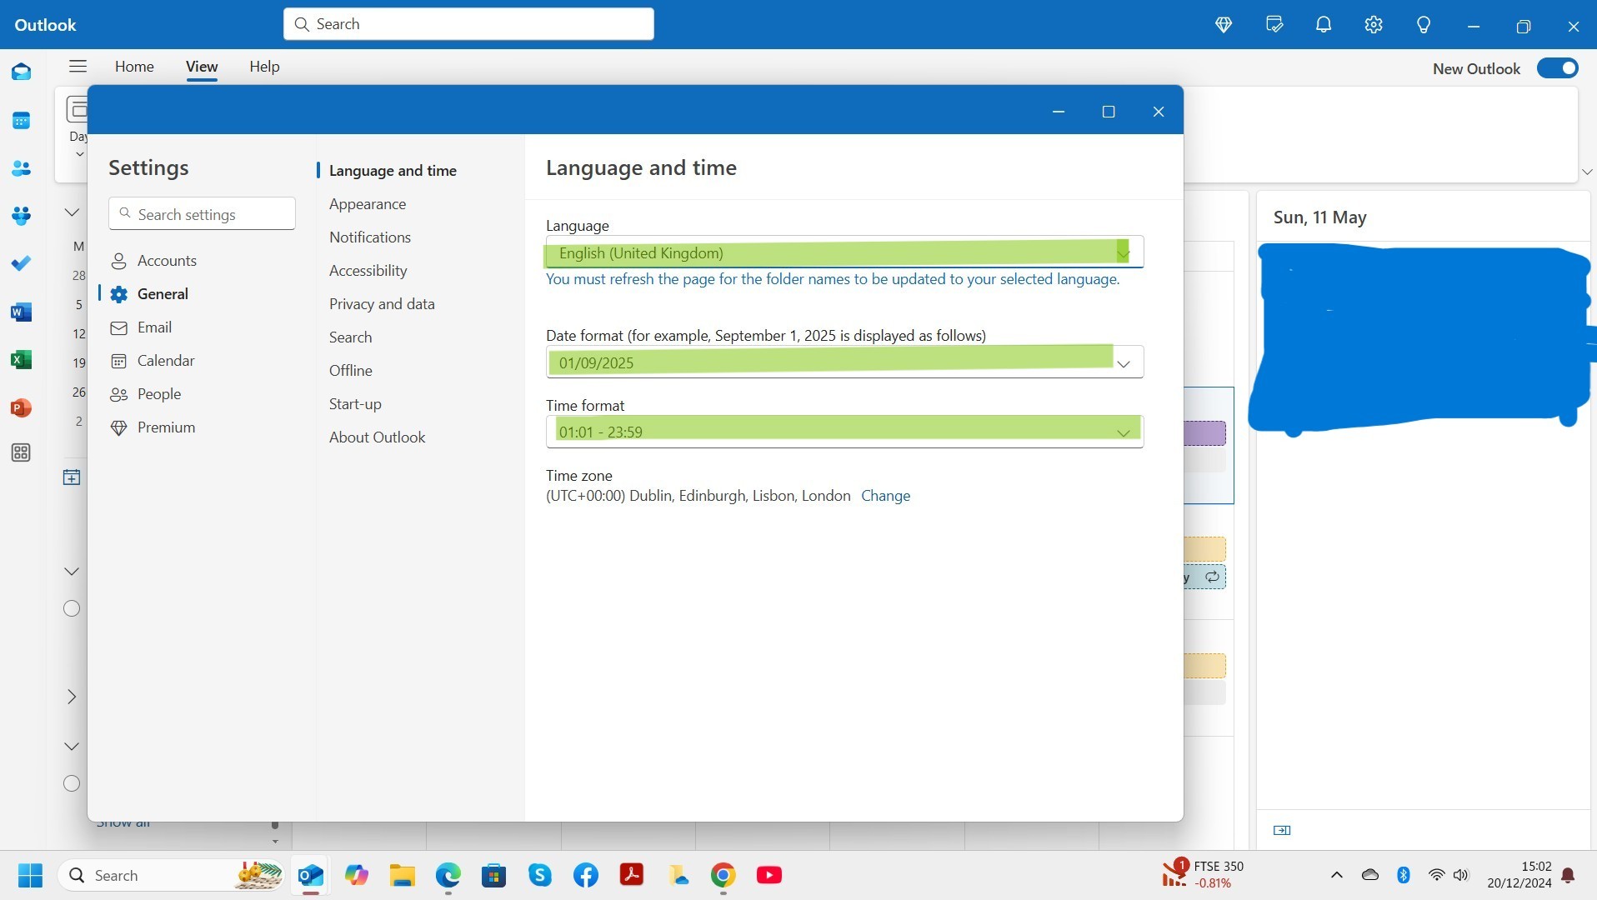Open the Date format dropdown

pos(1124,362)
